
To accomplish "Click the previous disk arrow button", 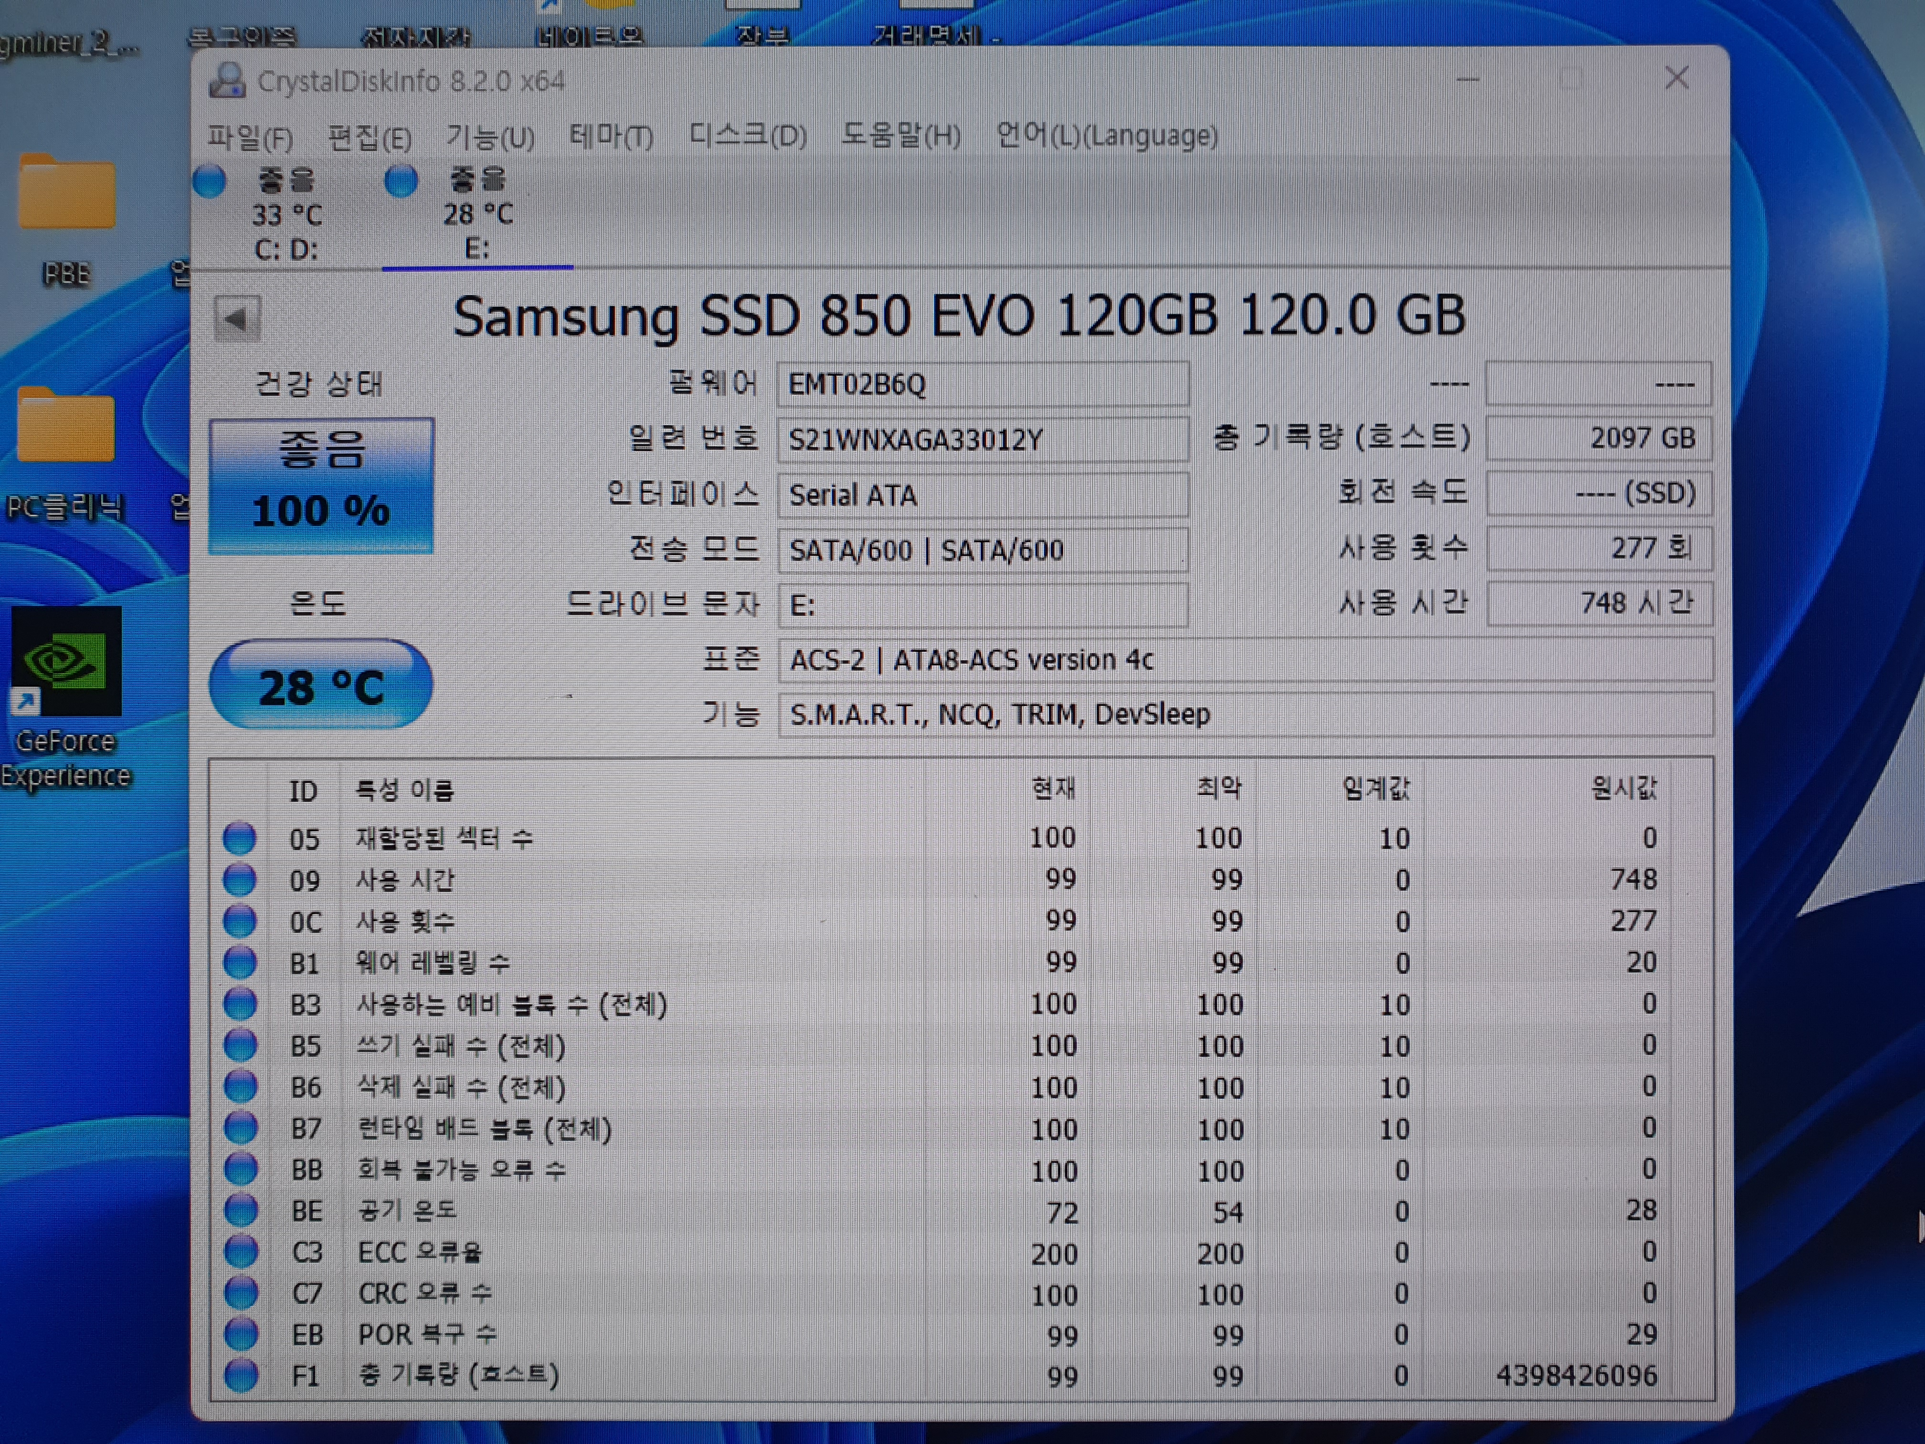I will pyautogui.click(x=237, y=319).
